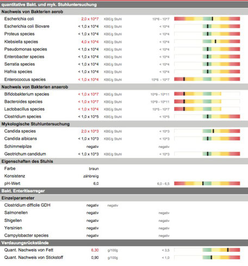
Task: Click the Lactobacillus species range bar
Action: coord(207,109)
